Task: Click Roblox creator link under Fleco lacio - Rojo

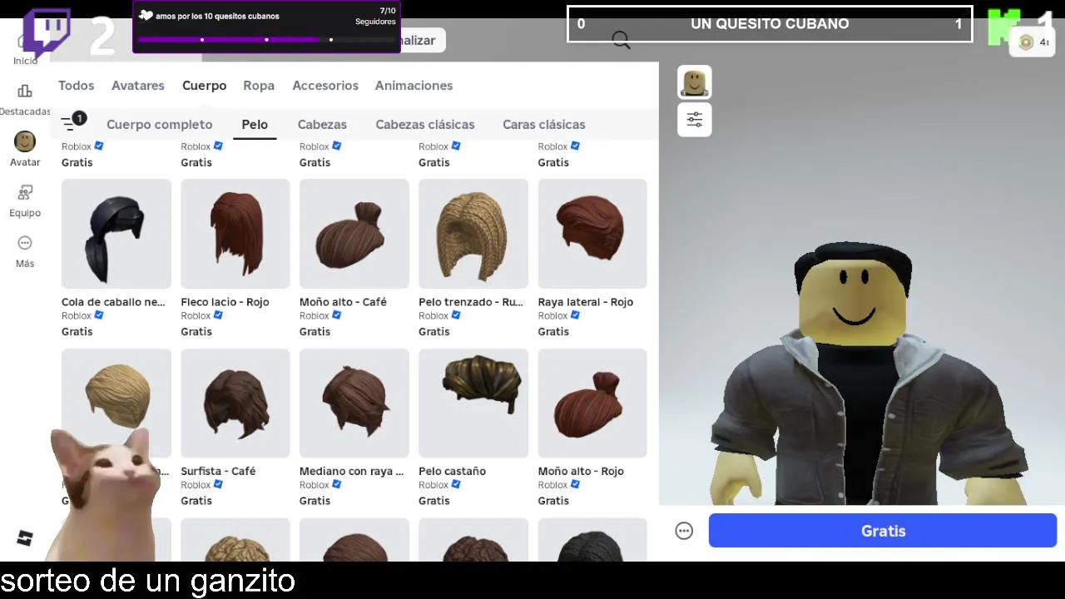Action: [196, 316]
